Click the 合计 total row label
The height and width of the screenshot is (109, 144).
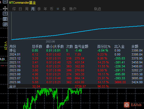click(12, 86)
